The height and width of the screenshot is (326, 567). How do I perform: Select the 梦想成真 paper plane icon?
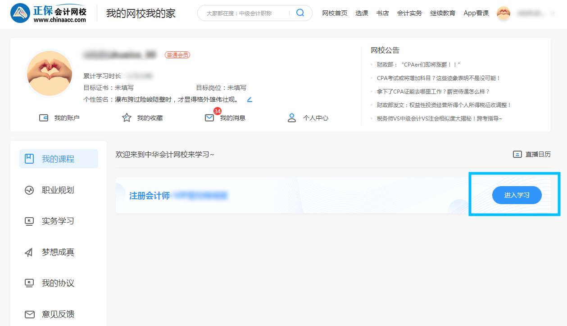click(x=28, y=252)
